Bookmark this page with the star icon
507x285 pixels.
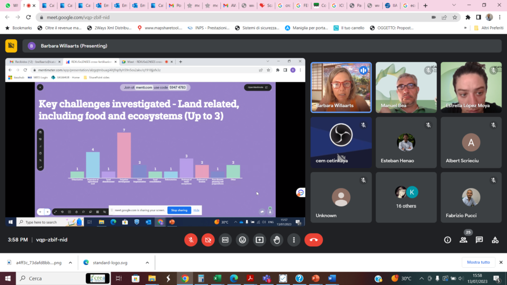tap(455, 17)
